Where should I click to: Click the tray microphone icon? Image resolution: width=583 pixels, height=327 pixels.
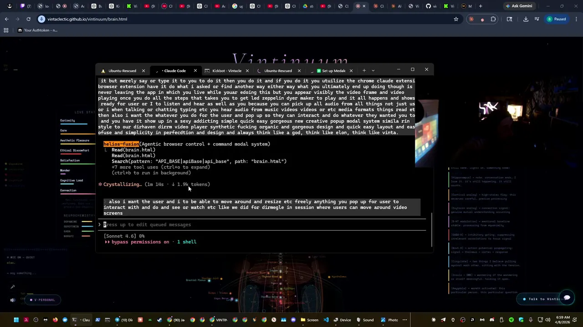531,320
